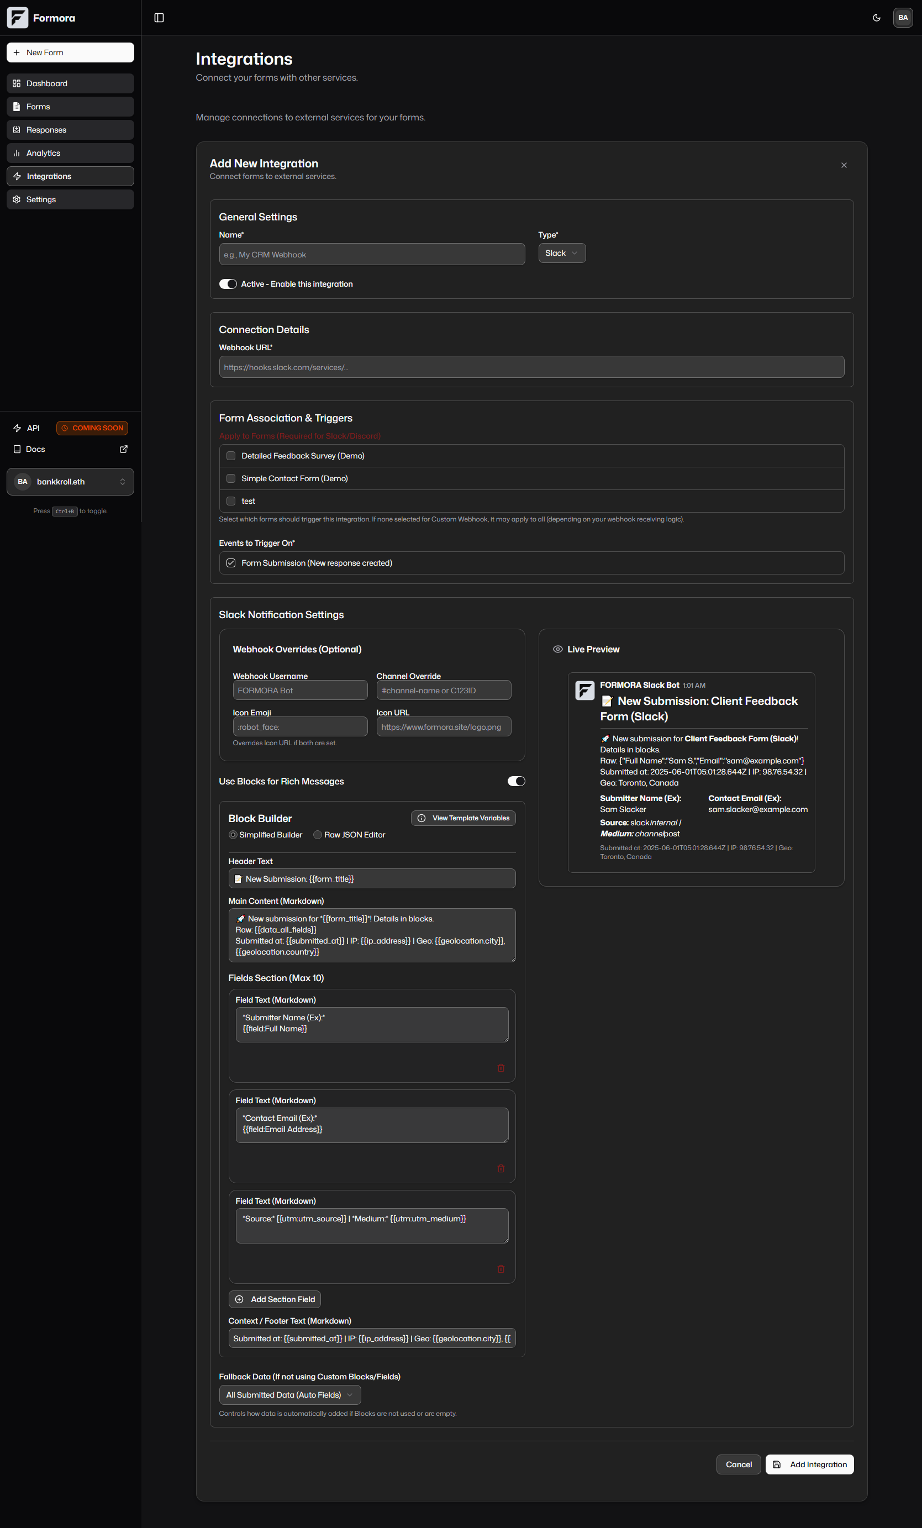This screenshot has height=1528, width=922.
Task: Open the bankkroll.eth account switcher
Action: (70, 481)
